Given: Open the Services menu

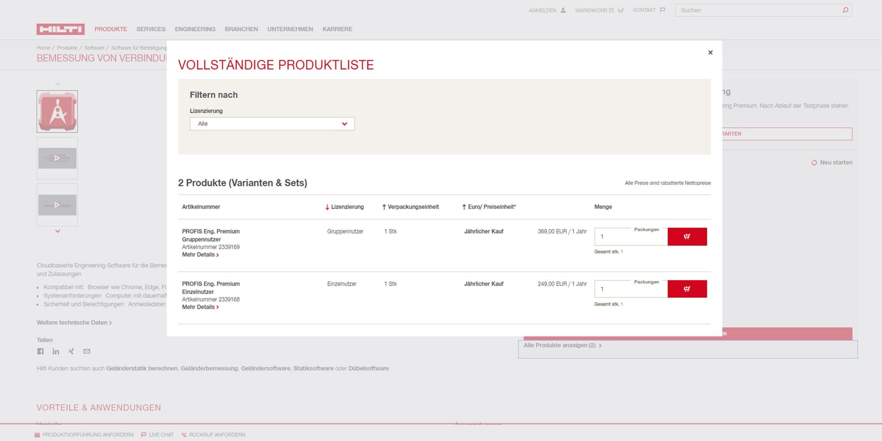Looking at the screenshot, I should pos(151,29).
